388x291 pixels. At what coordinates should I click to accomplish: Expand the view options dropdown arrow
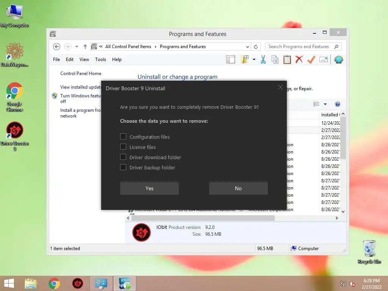(325, 104)
